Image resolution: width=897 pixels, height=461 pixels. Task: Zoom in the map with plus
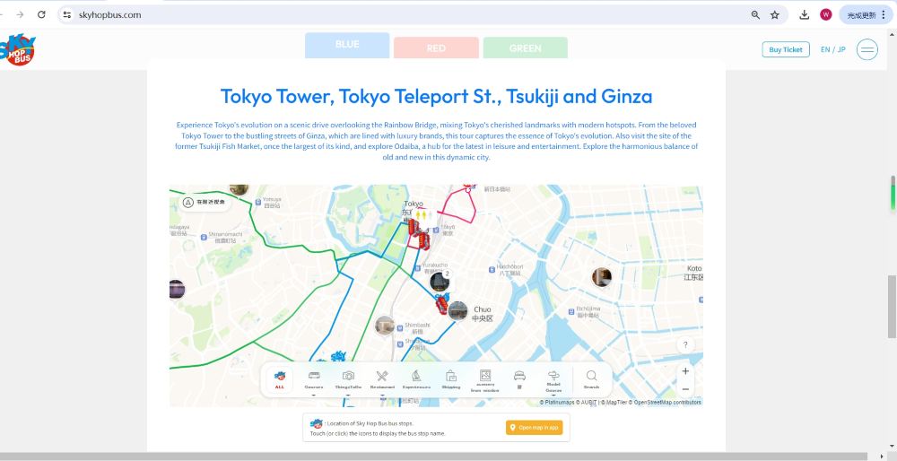coord(685,370)
